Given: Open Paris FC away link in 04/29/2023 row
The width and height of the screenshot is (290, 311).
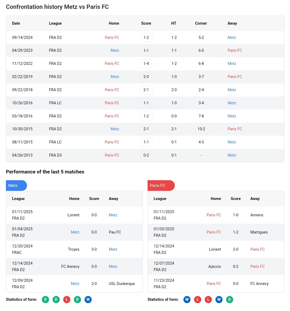Looking at the screenshot, I should [x=235, y=50].
